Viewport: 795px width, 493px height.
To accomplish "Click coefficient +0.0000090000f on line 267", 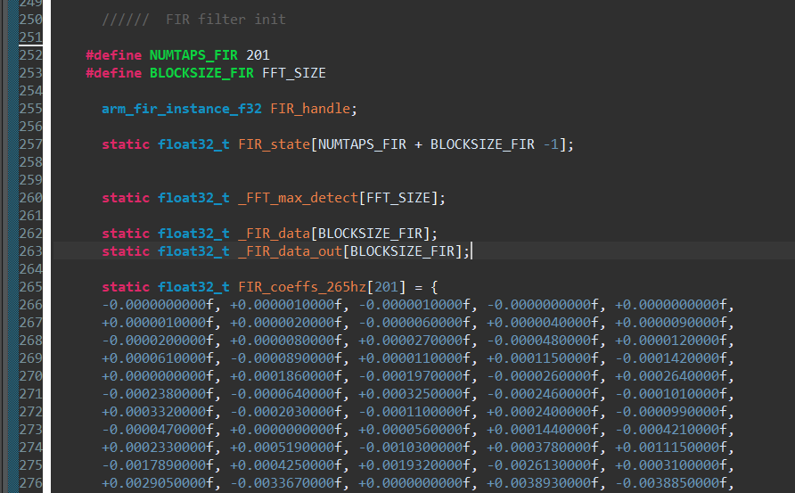I will coord(671,323).
